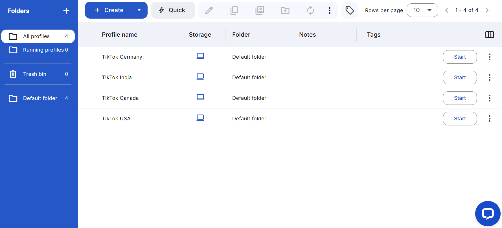Go to next page arrow
The image size is (502, 228).
click(x=487, y=10)
